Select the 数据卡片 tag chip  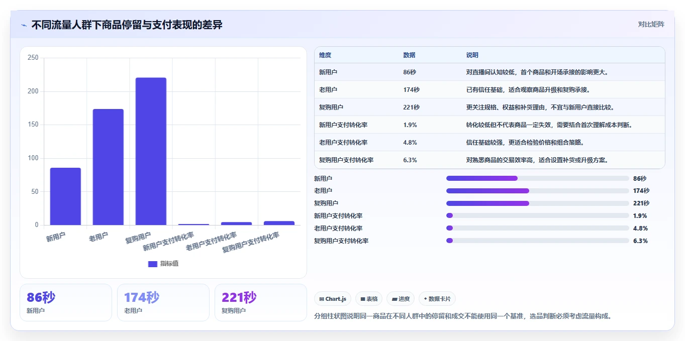[x=437, y=299]
